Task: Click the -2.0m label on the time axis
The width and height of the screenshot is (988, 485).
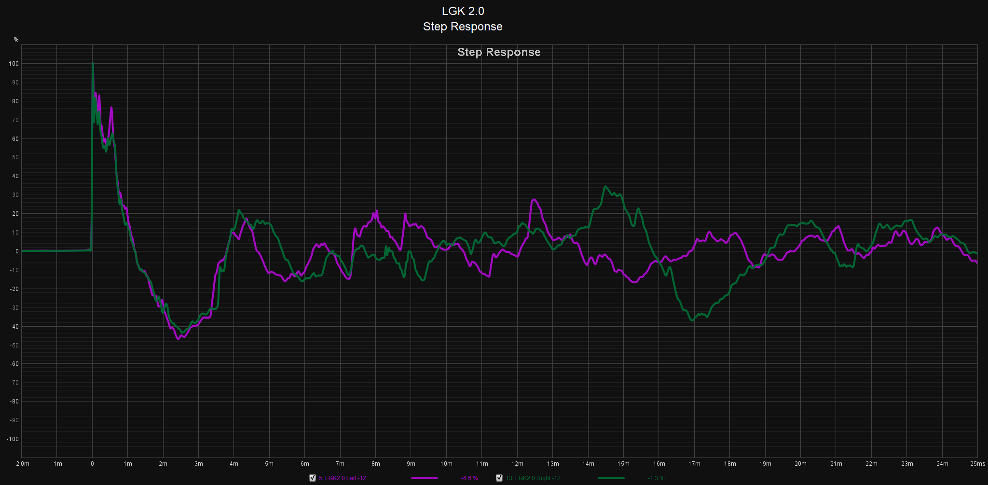Action: click(x=21, y=464)
